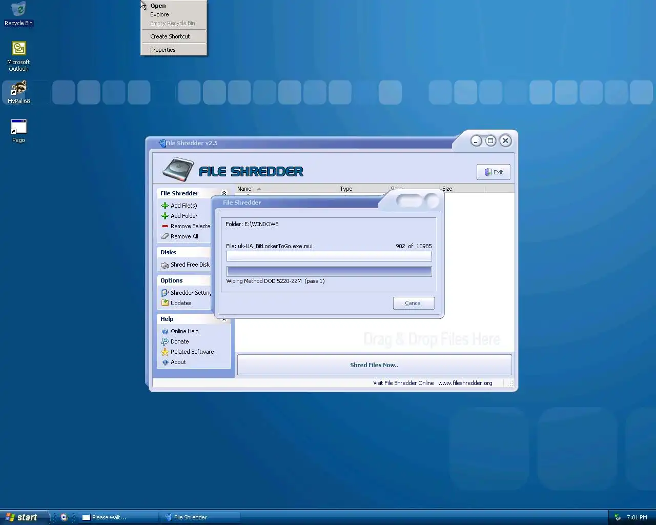
Task: Click the Donate PayPal icon
Action: [x=165, y=341]
